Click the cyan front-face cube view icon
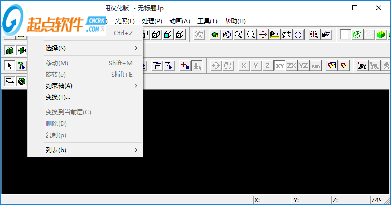 pyautogui.click(x=168, y=35)
